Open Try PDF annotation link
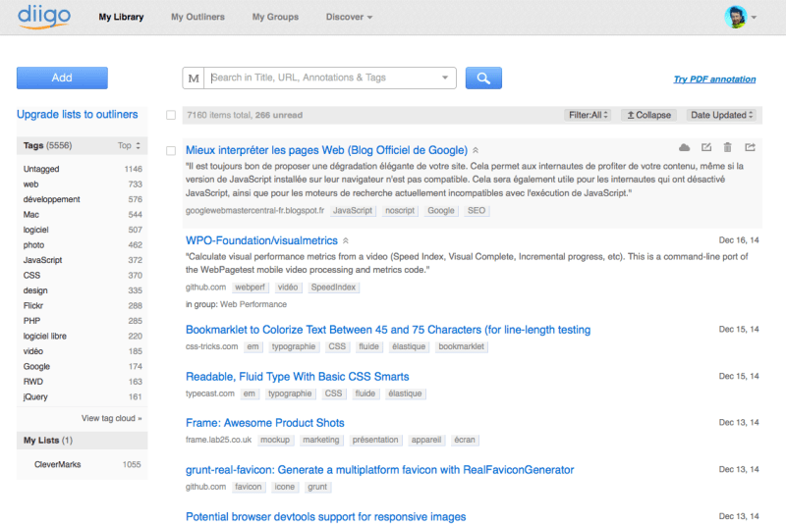Screen dimensions: 786x524 pyautogui.click(x=714, y=79)
